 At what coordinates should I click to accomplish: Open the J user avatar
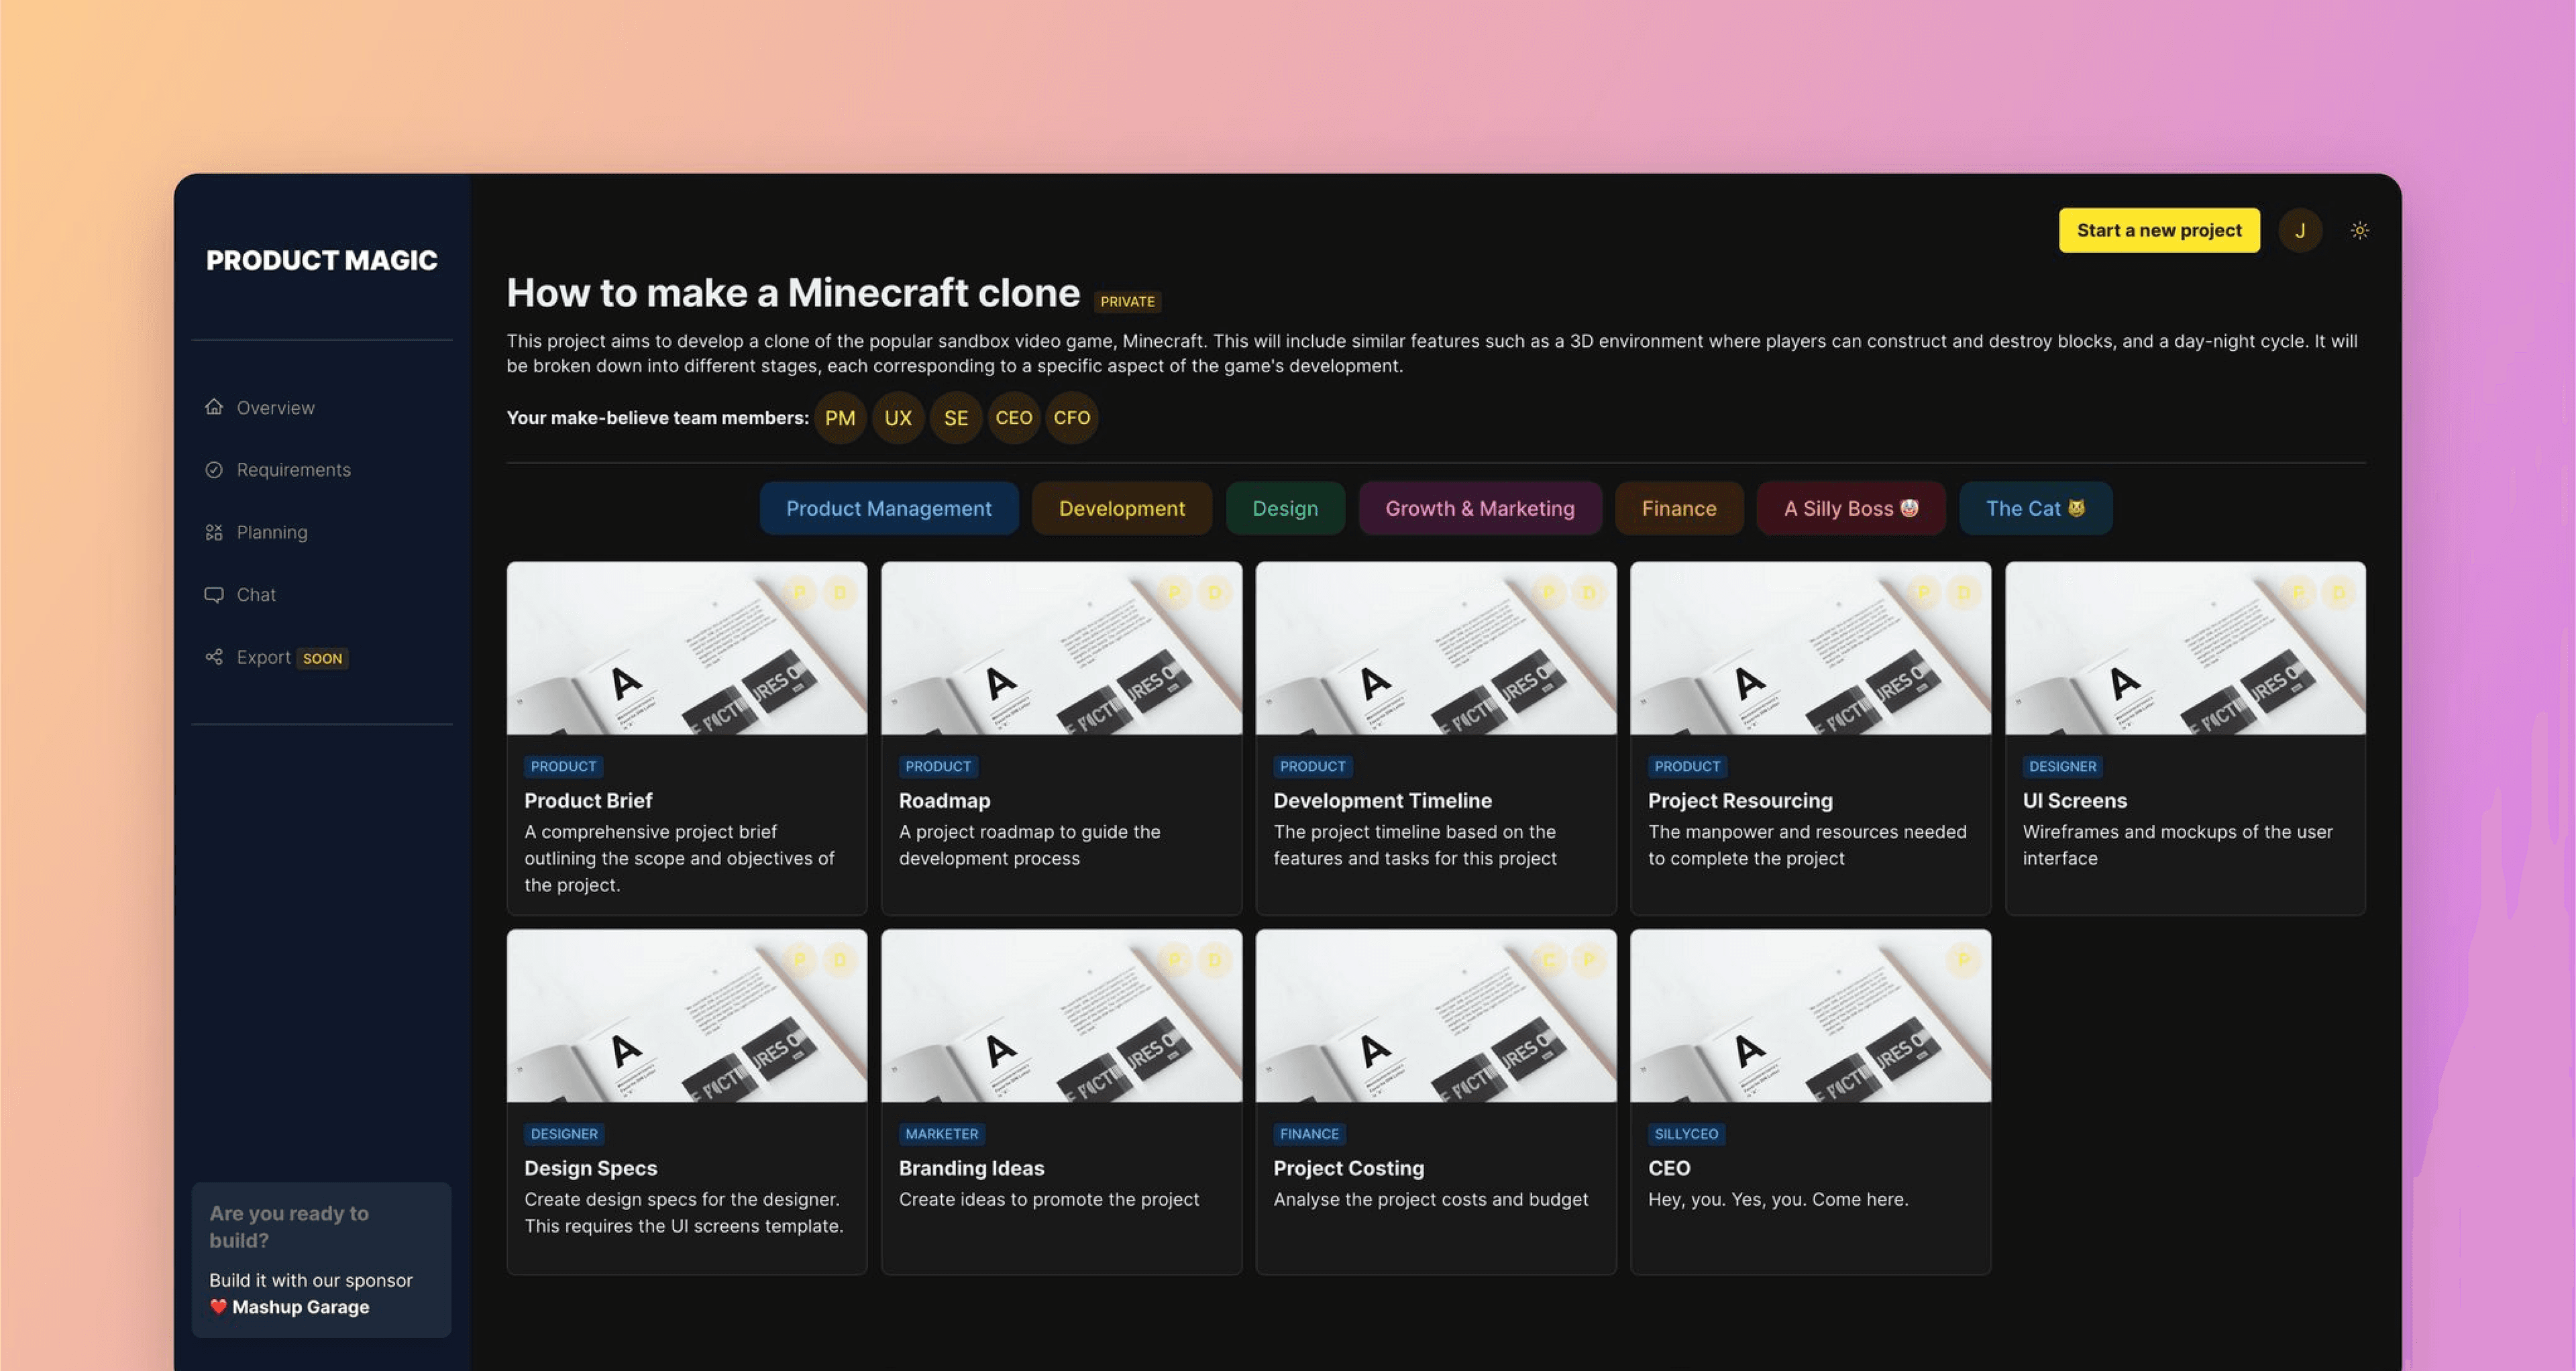tap(2299, 230)
